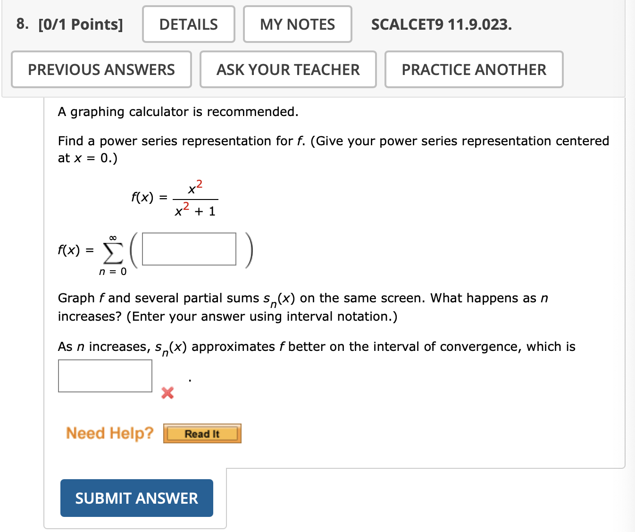Click the Need Help? link
Viewport: 635px width, 532px height.
click(109, 433)
